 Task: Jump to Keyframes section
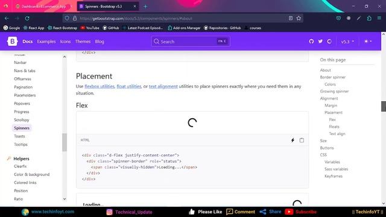(334, 176)
